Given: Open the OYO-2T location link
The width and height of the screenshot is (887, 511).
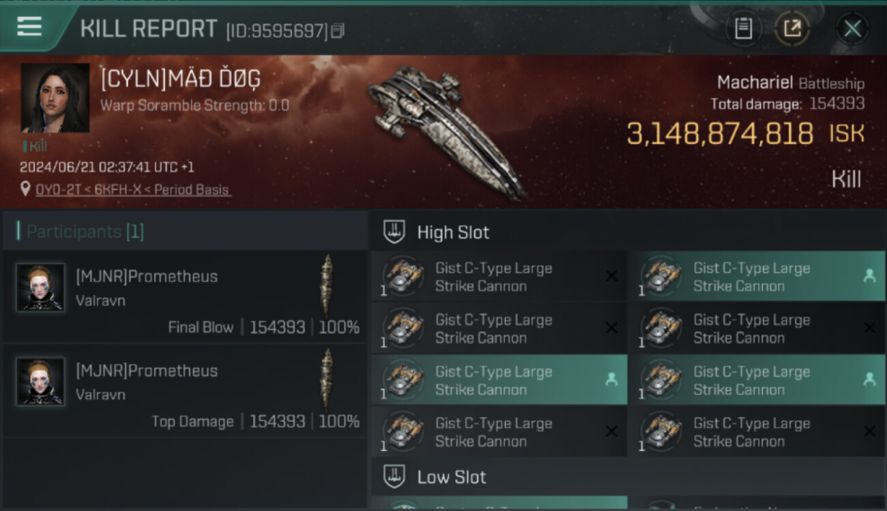Looking at the screenshot, I should [x=133, y=190].
